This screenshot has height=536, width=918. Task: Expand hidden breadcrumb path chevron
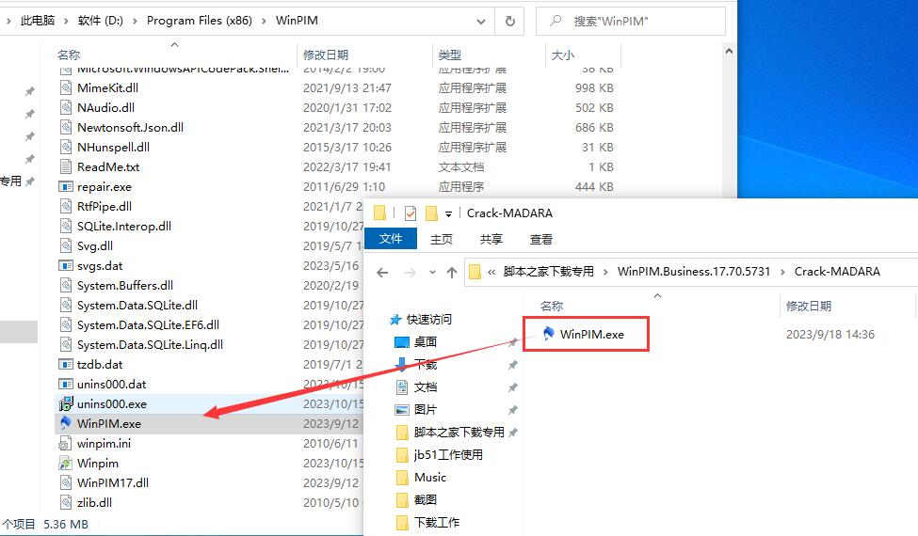coord(491,272)
